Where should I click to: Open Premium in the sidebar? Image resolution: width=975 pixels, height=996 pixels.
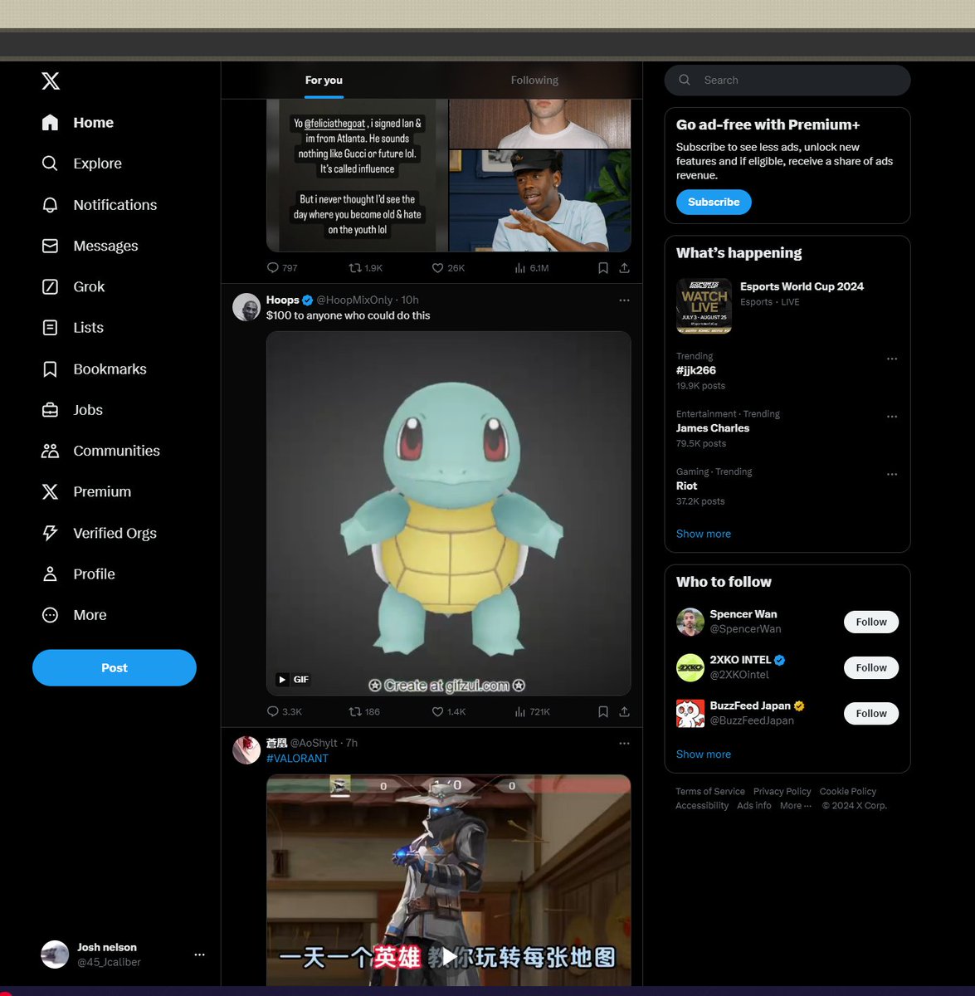pyautogui.click(x=86, y=492)
